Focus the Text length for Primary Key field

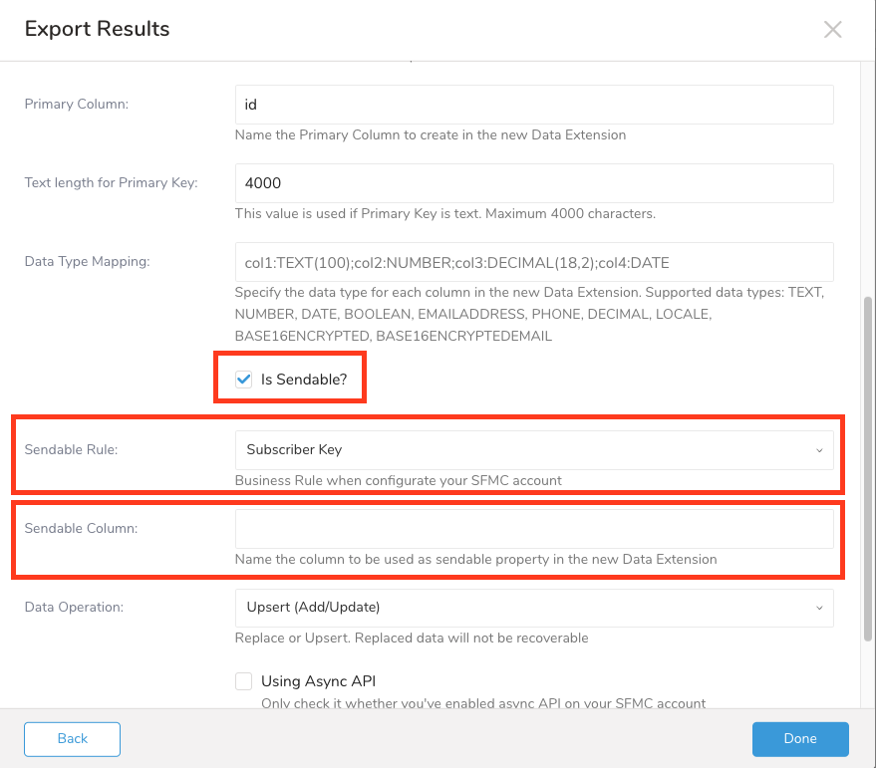[x=533, y=183]
